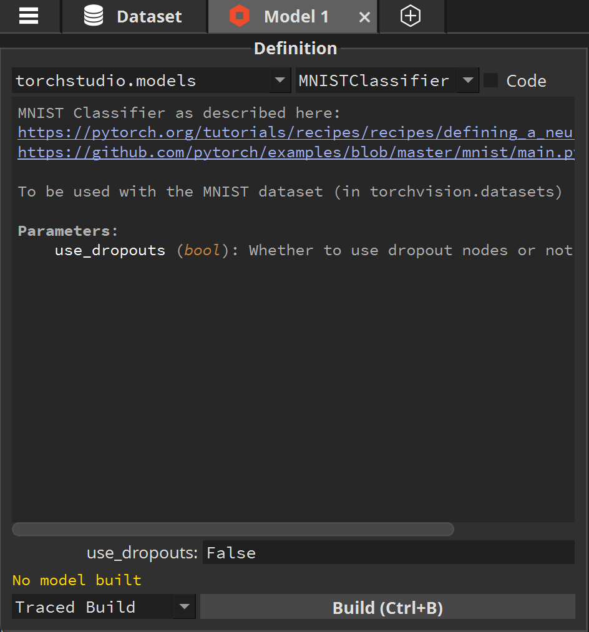The width and height of the screenshot is (589, 632).
Task: Click the 'Definition' section title
Action: click(x=296, y=49)
